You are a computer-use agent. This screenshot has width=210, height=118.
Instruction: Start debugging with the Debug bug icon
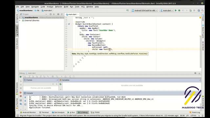point(179,10)
